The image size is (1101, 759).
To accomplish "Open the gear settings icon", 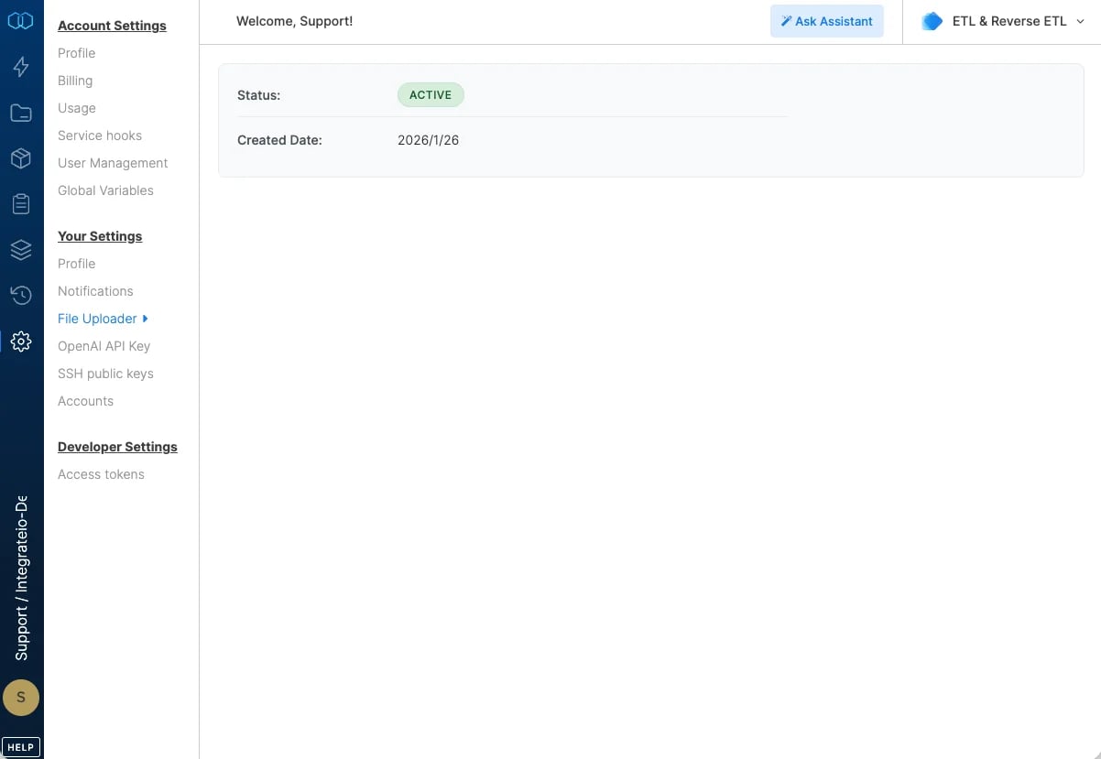I will pos(20,342).
